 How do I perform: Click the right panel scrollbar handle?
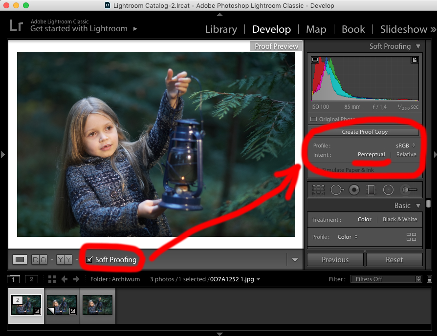(429, 204)
